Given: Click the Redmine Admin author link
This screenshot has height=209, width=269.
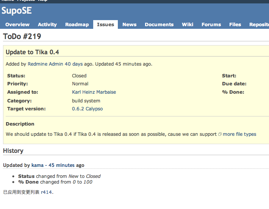Looking at the screenshot, I should (x=45, y=64).
